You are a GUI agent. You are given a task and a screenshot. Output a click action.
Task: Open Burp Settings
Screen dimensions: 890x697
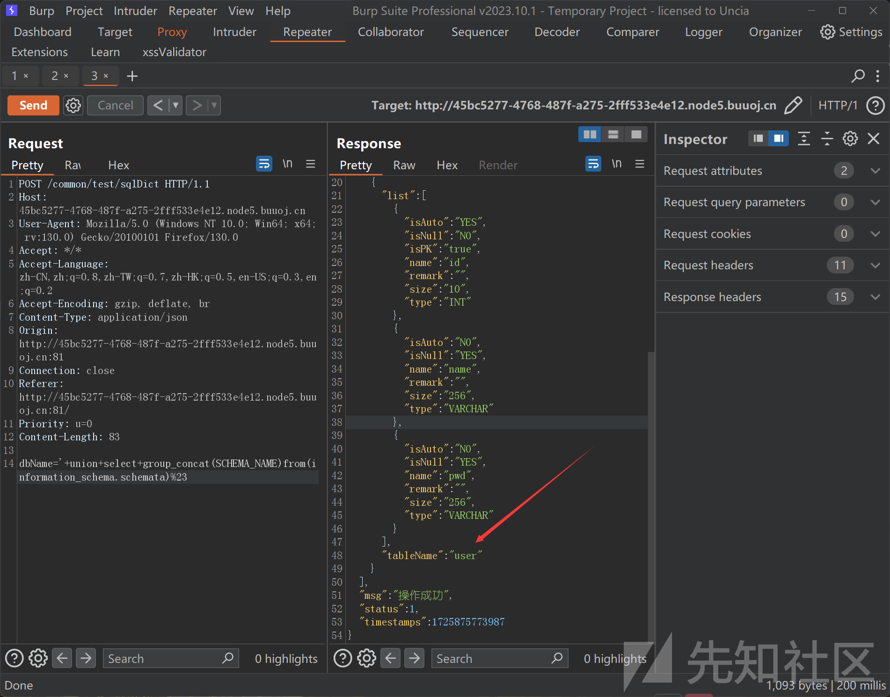(x=851, y=32)
